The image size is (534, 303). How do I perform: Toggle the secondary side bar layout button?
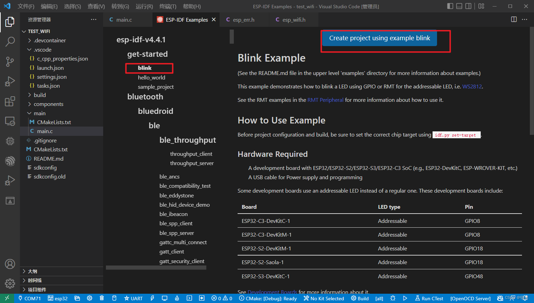468,6
